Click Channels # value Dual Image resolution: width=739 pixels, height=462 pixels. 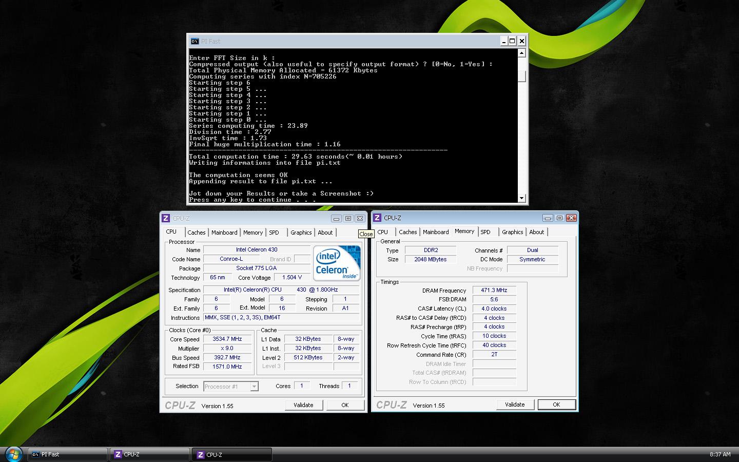(532, 251)
